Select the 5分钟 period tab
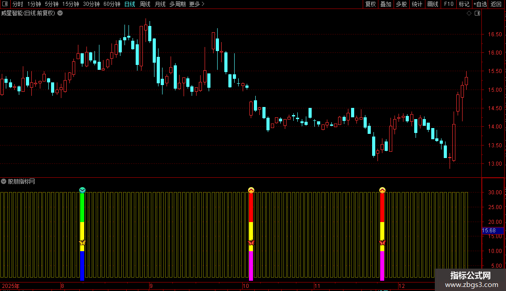 pyautogui.click(x=51, y=4)
